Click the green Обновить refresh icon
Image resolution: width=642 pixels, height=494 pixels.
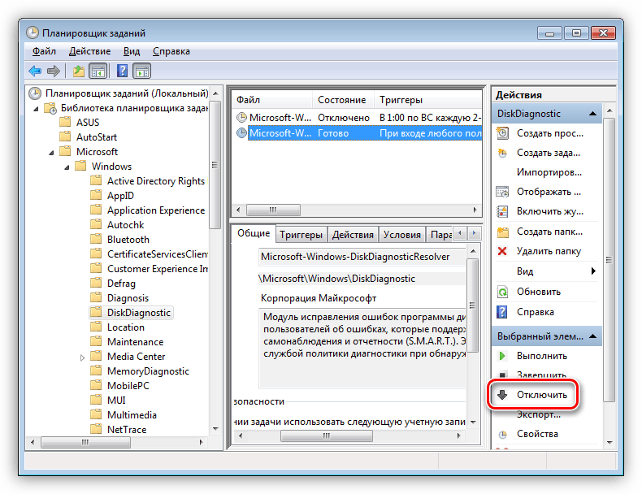point(502,292)
